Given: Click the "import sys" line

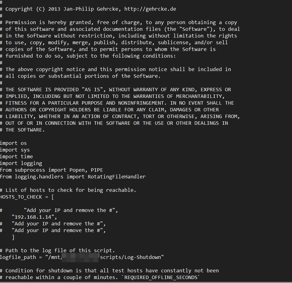Looking at the screenshot, I should tap(15, 150).
